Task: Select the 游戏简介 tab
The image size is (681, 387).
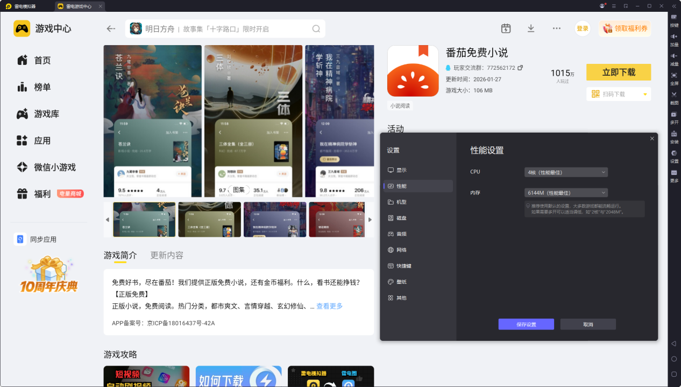Action: (120, 255)
